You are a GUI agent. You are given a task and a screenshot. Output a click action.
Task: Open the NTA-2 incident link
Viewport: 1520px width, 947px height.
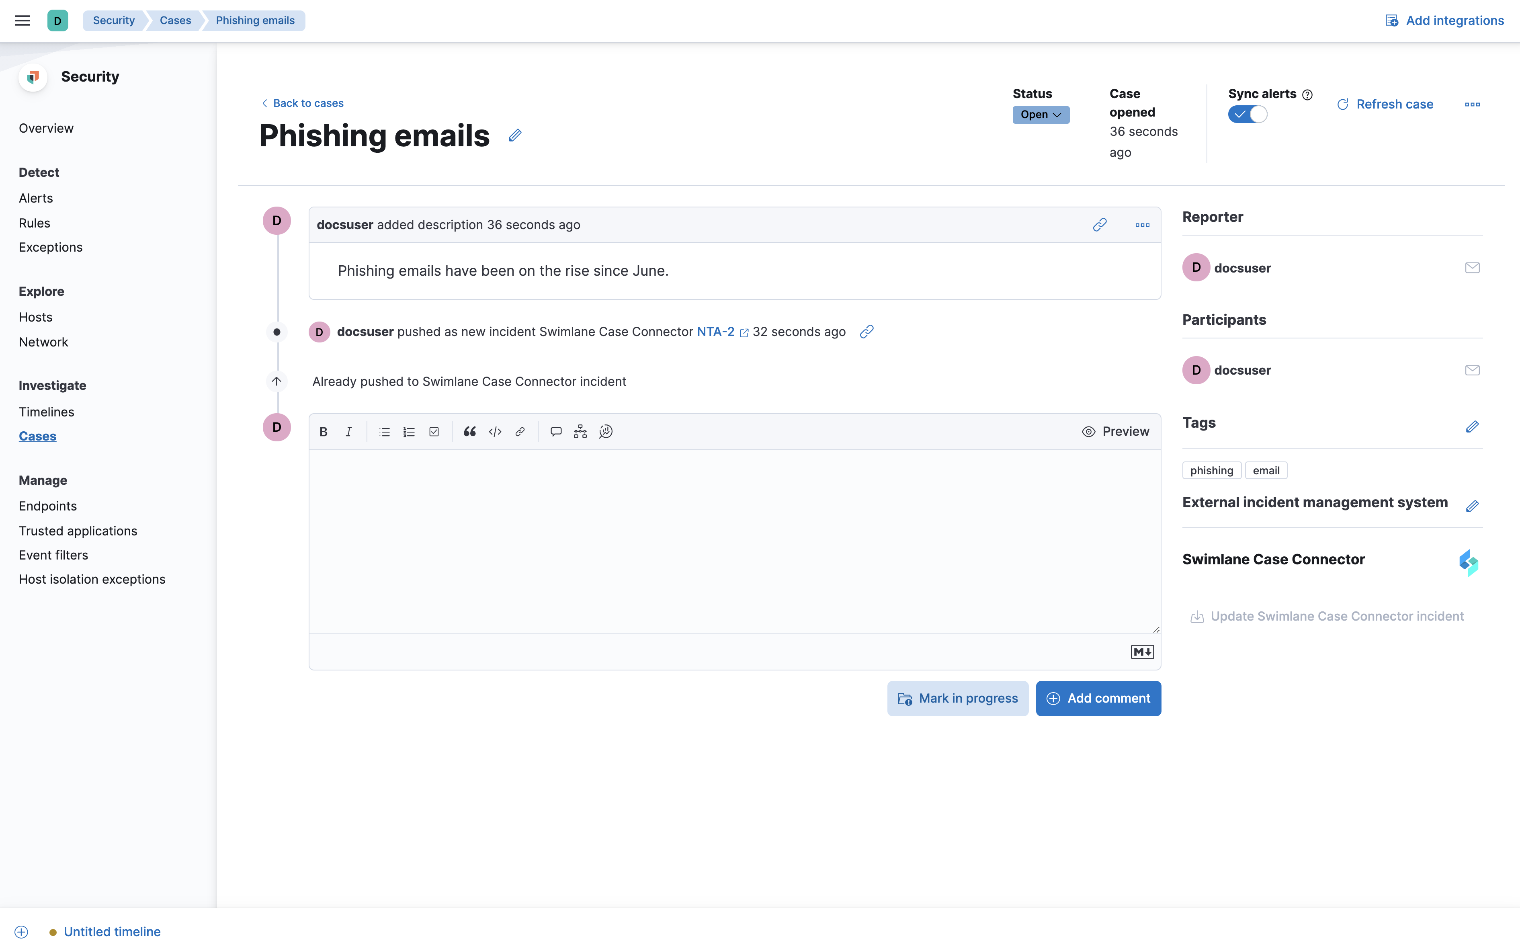715,331
